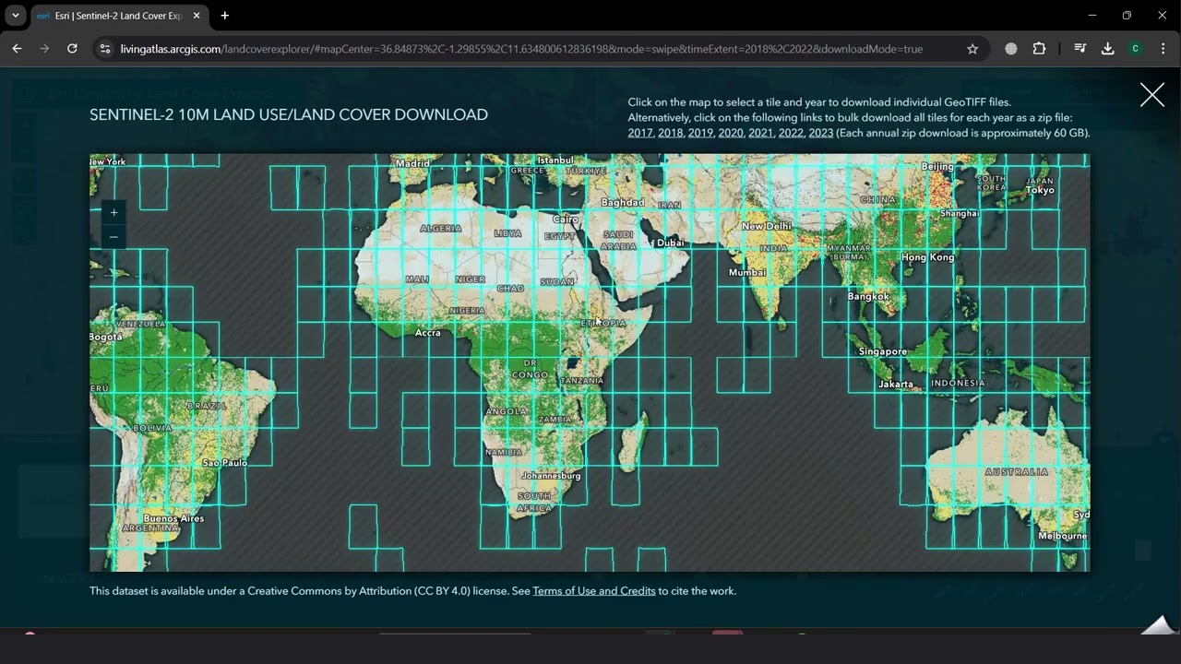The height and width of the screenshot is (664, 1181).
Task: Click the tile over New Delhi
Action: point(767,226)
